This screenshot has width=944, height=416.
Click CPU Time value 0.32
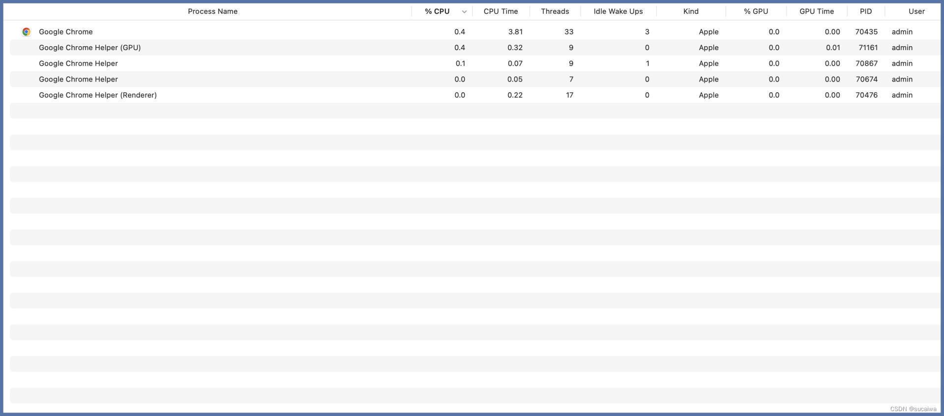[x=515, y=48]
